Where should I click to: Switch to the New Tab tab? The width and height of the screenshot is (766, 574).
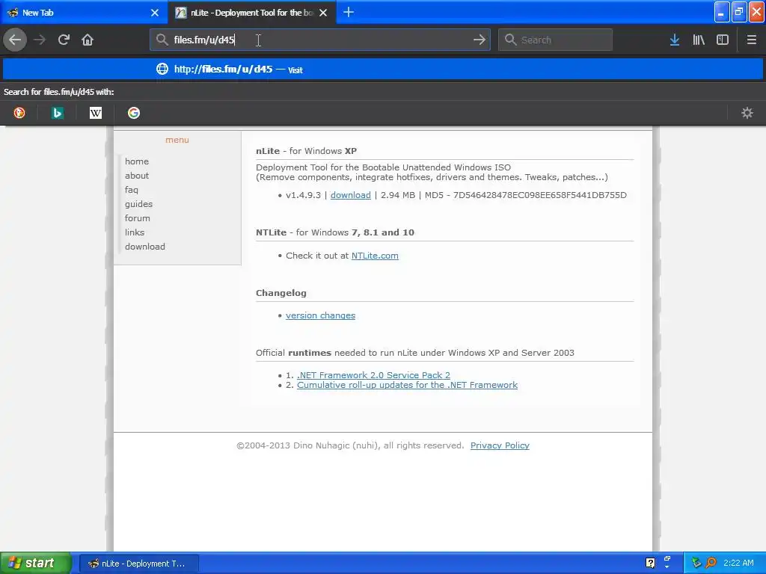pos(84,13)
